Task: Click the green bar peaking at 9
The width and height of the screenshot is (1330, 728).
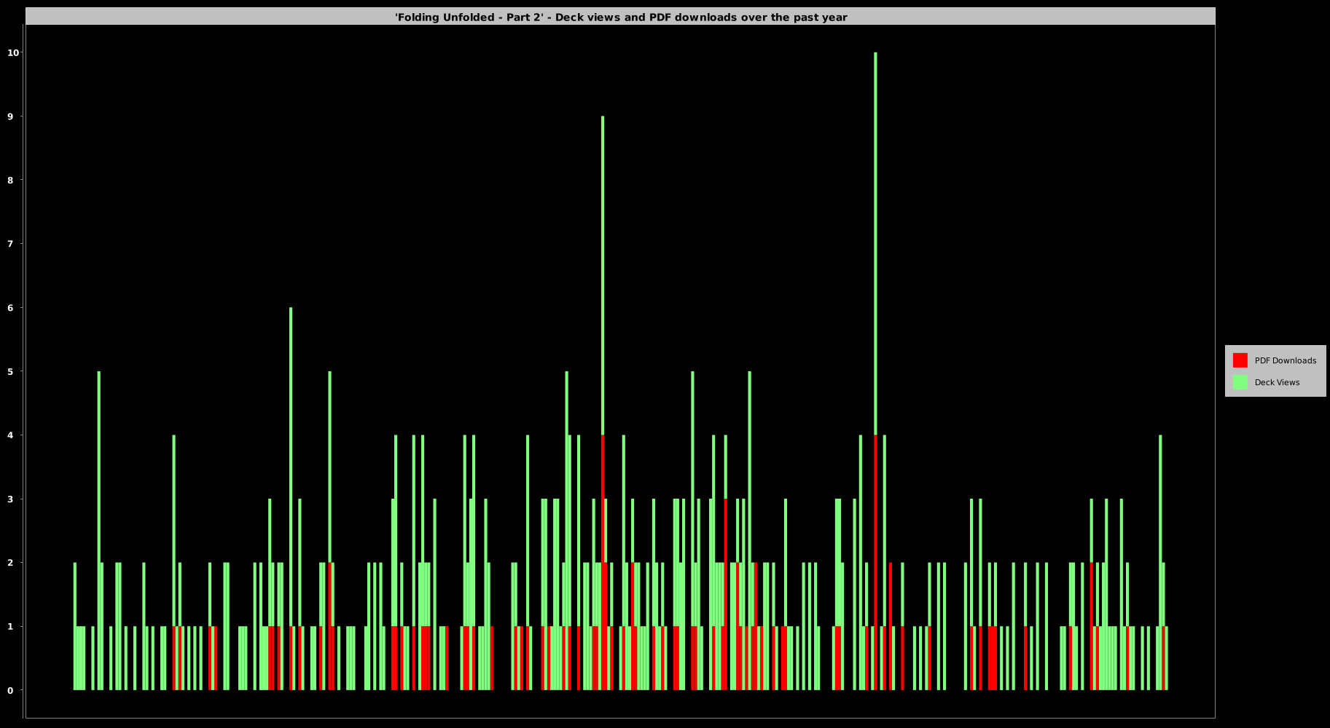Action: pos(603,276)
